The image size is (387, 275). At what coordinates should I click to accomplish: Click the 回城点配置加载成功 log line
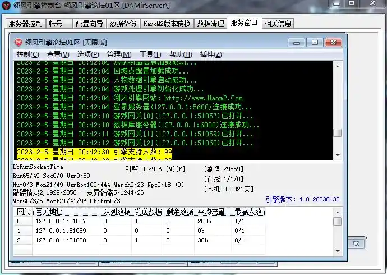tap(103, 71)
